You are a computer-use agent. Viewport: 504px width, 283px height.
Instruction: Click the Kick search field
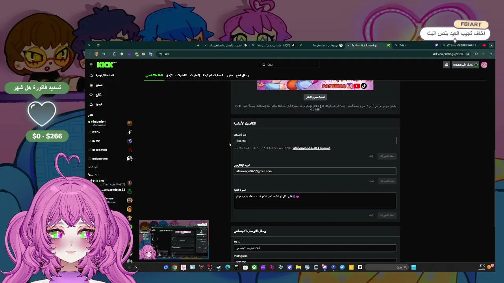click(290, 64)
